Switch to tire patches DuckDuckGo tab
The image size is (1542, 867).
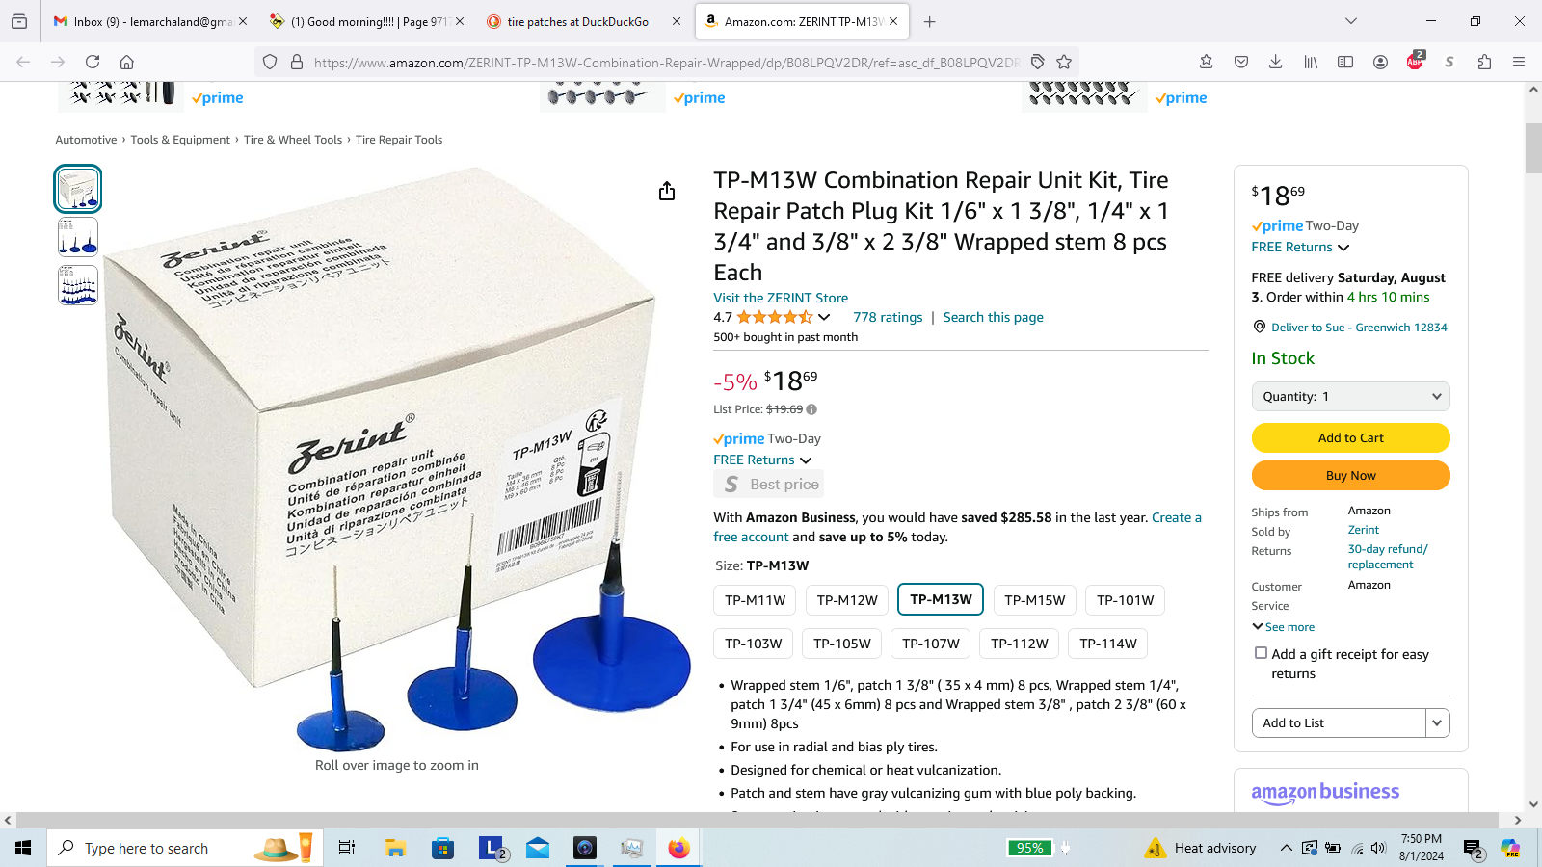578,21
